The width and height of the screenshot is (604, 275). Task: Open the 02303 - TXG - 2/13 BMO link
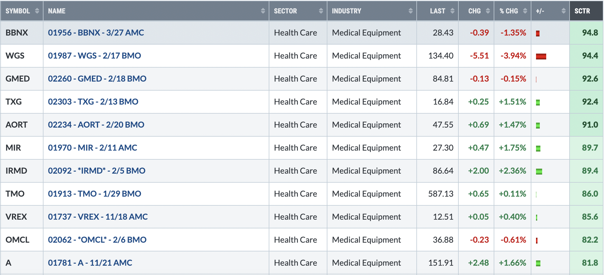click(x=93, y=102)
